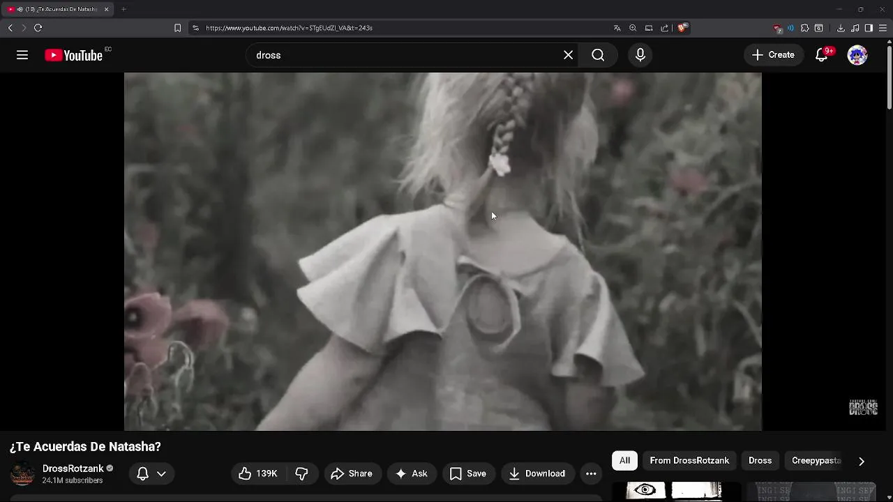Open the extensions puzzle icon
Viewport: 893px width, 502px height.
[x=804, y=28]
